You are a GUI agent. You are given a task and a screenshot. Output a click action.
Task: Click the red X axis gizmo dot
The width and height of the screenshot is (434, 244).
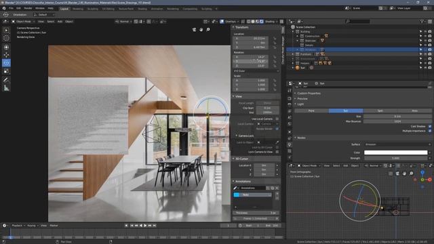point(429,180)
